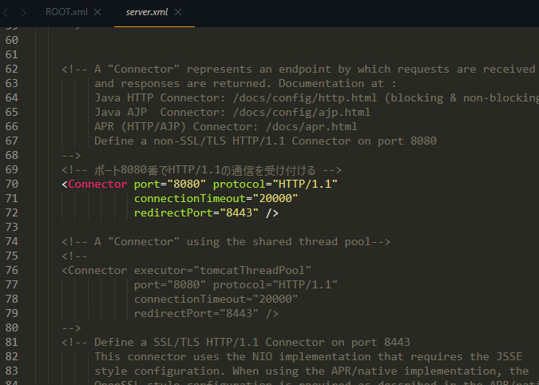The height and width of the screenshot is (385, 539).
Task: Click protocol="HTTP/1.1" attribute on line 70
Action: click(275, 184)
